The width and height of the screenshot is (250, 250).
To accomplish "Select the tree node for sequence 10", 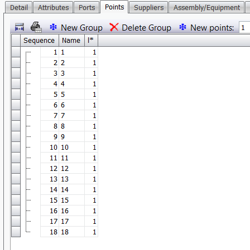I will click(28, 148).
